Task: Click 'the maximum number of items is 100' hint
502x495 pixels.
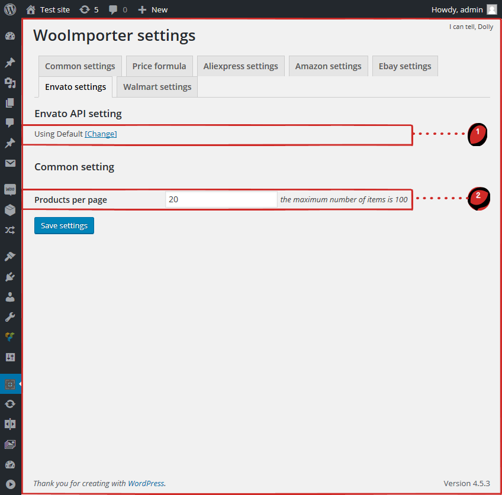Action: point(344,199)
